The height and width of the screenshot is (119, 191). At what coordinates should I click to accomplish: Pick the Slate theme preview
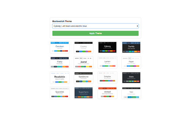pyautogui.click(x=131, y=78)
